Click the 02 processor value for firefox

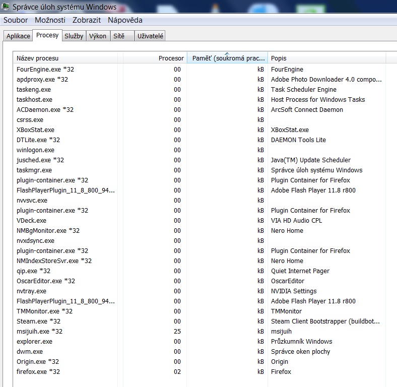pos(177,372)
